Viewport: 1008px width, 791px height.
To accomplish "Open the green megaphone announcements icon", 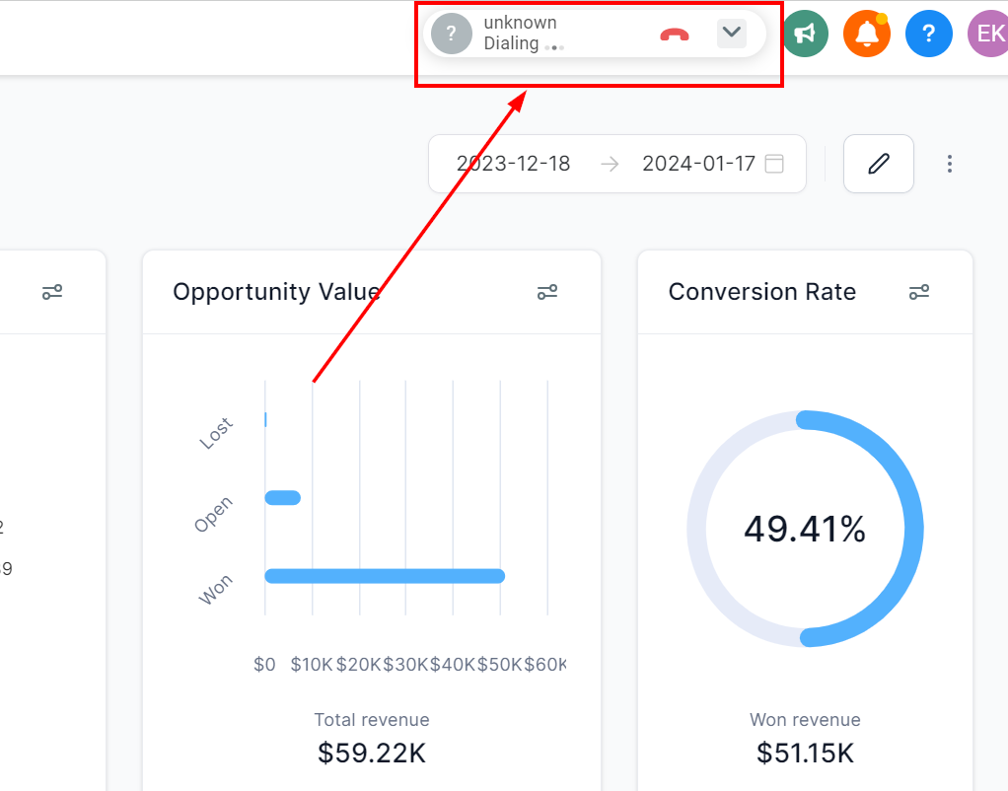I will coord(805,34).
